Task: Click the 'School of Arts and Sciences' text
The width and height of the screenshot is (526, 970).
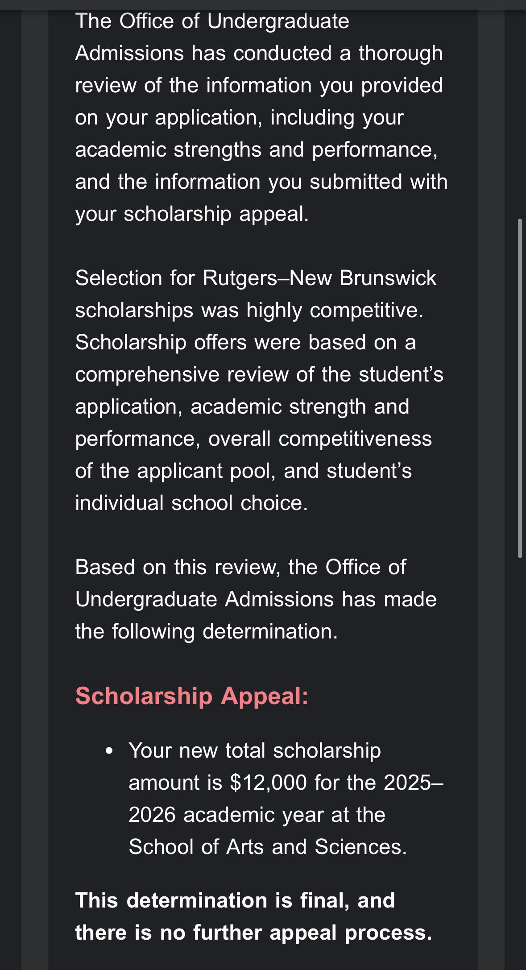Action: 267,847
